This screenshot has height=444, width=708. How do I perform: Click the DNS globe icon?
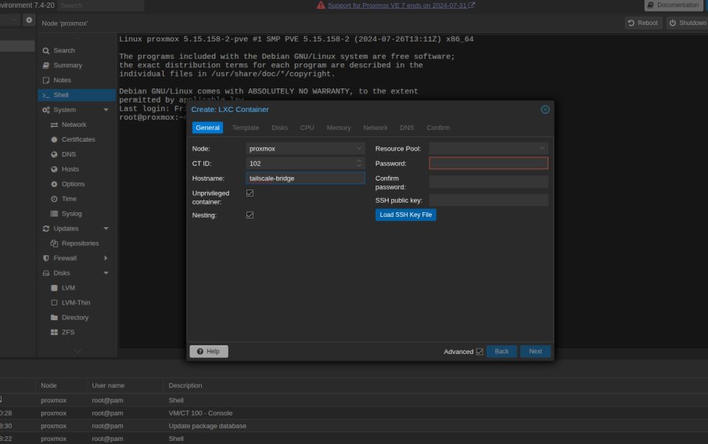click(x=54, y=154)
